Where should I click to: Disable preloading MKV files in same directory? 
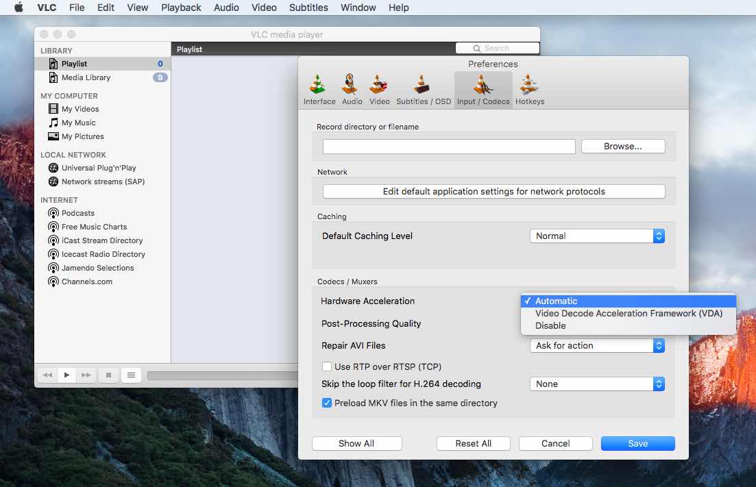pyautogui.click(x=327, y=403)
